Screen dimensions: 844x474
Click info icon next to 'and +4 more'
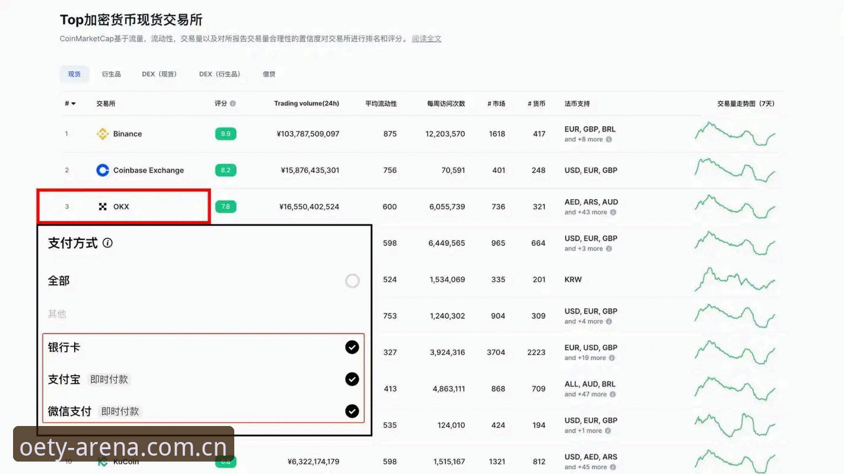tap(609, 322)
